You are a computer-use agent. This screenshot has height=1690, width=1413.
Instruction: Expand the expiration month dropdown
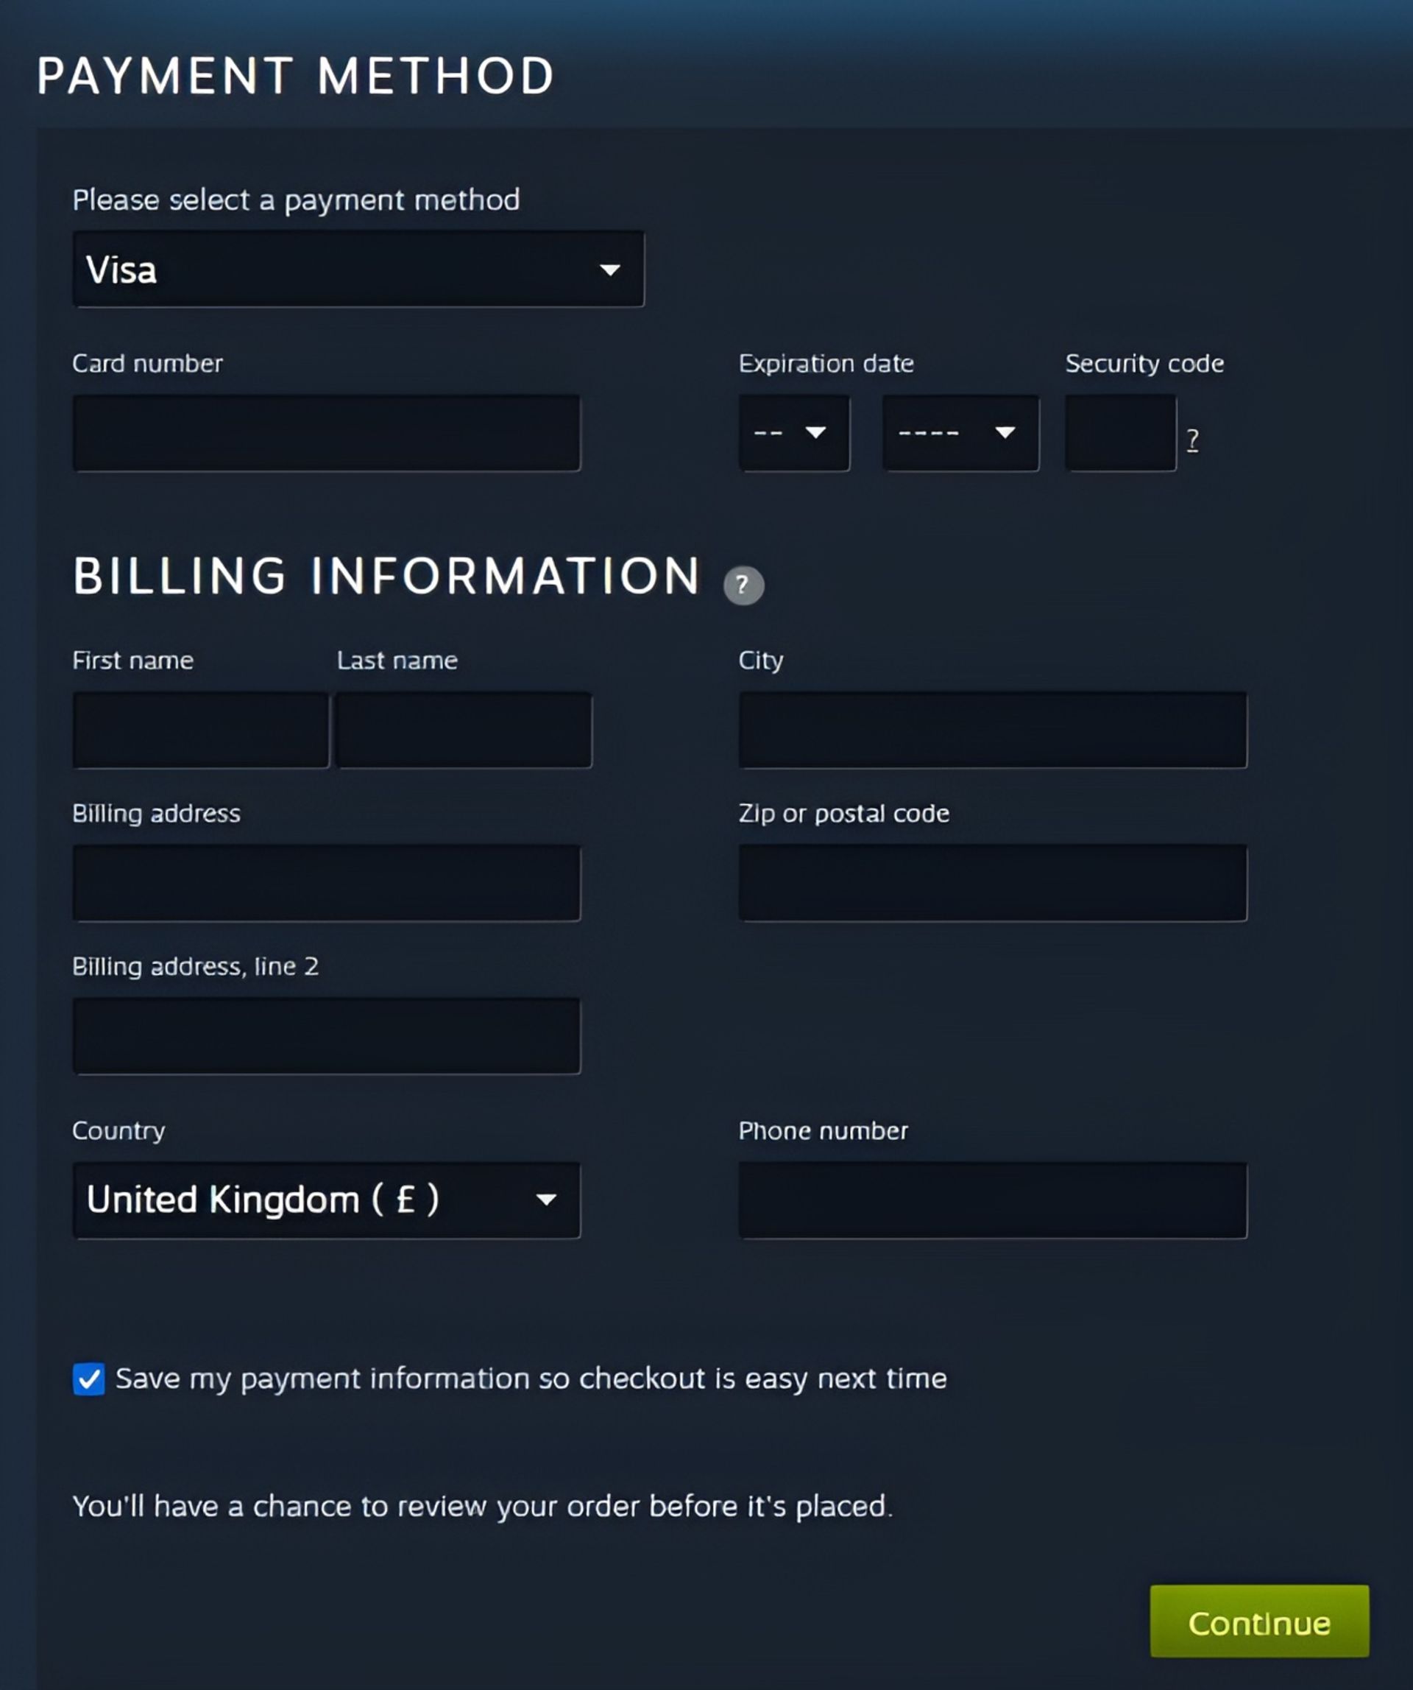point(794,433)
